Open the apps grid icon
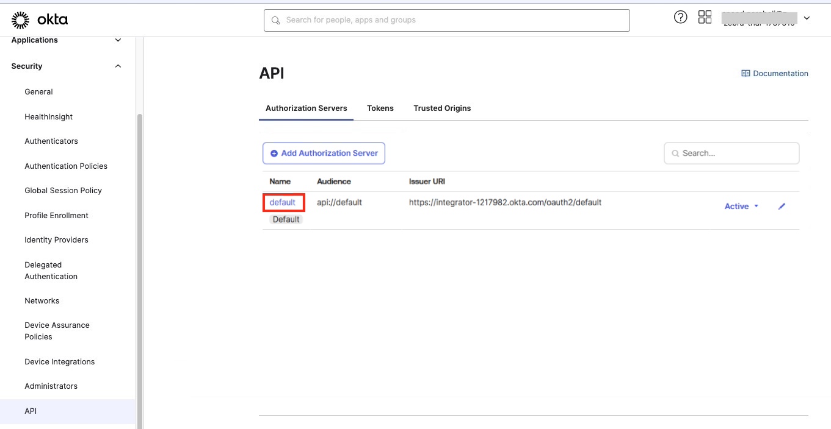Image resolution: width=831 pixels, height=429 pixels. point(705,17)
